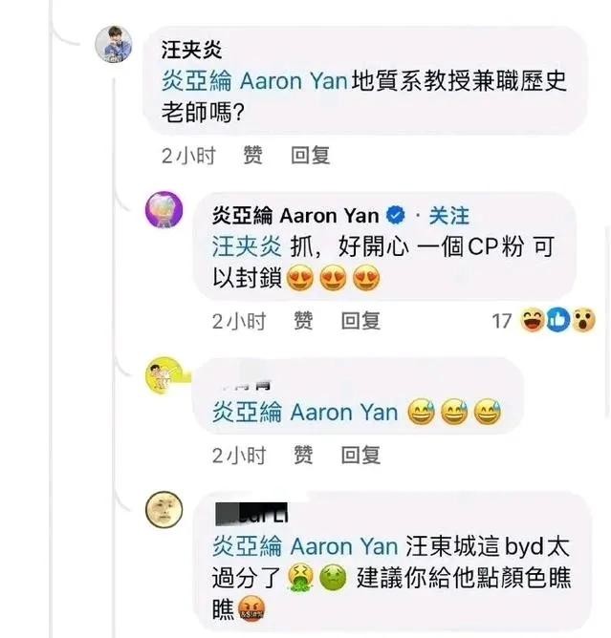Open the laughing reaction icon
The height and width of the screenshot is (638, 611).
[x=533, y=320]
